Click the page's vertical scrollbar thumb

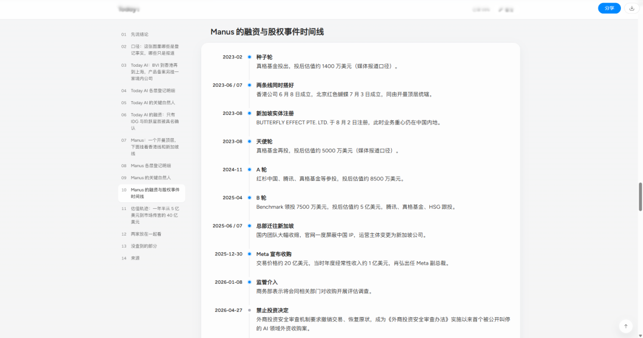pyautogui.click(x=640, y=196)
